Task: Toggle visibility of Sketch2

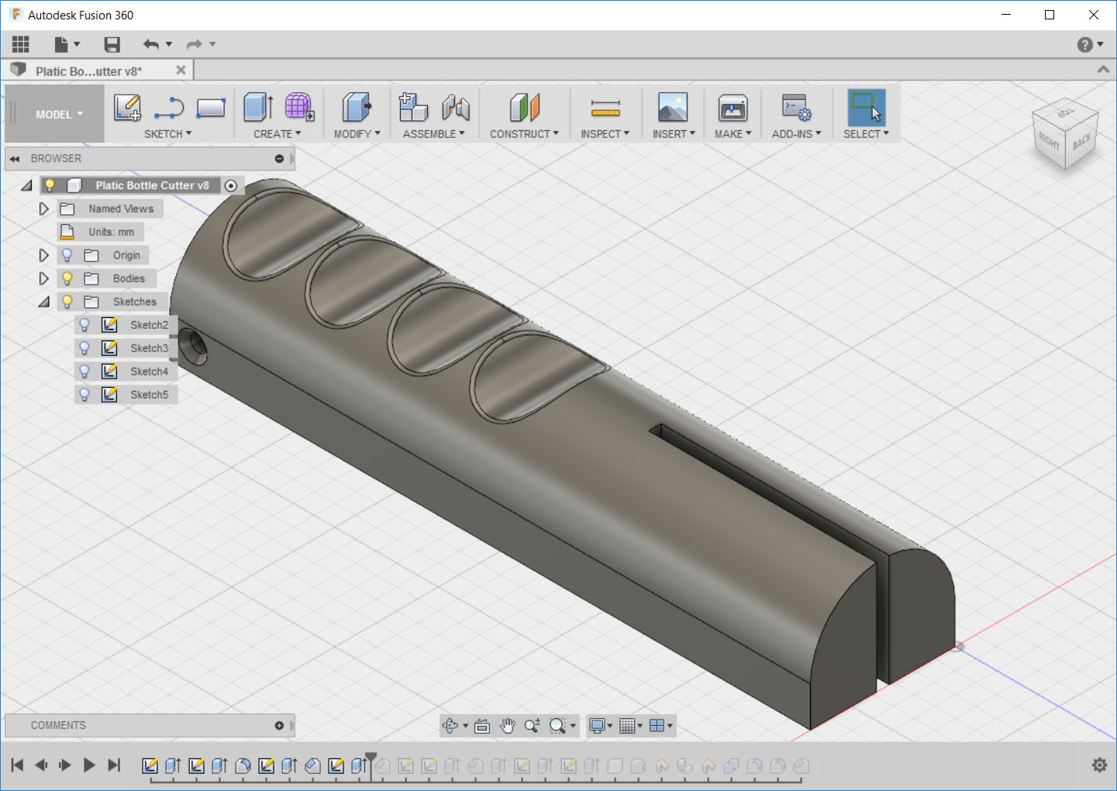Action: tap(84, 324)
